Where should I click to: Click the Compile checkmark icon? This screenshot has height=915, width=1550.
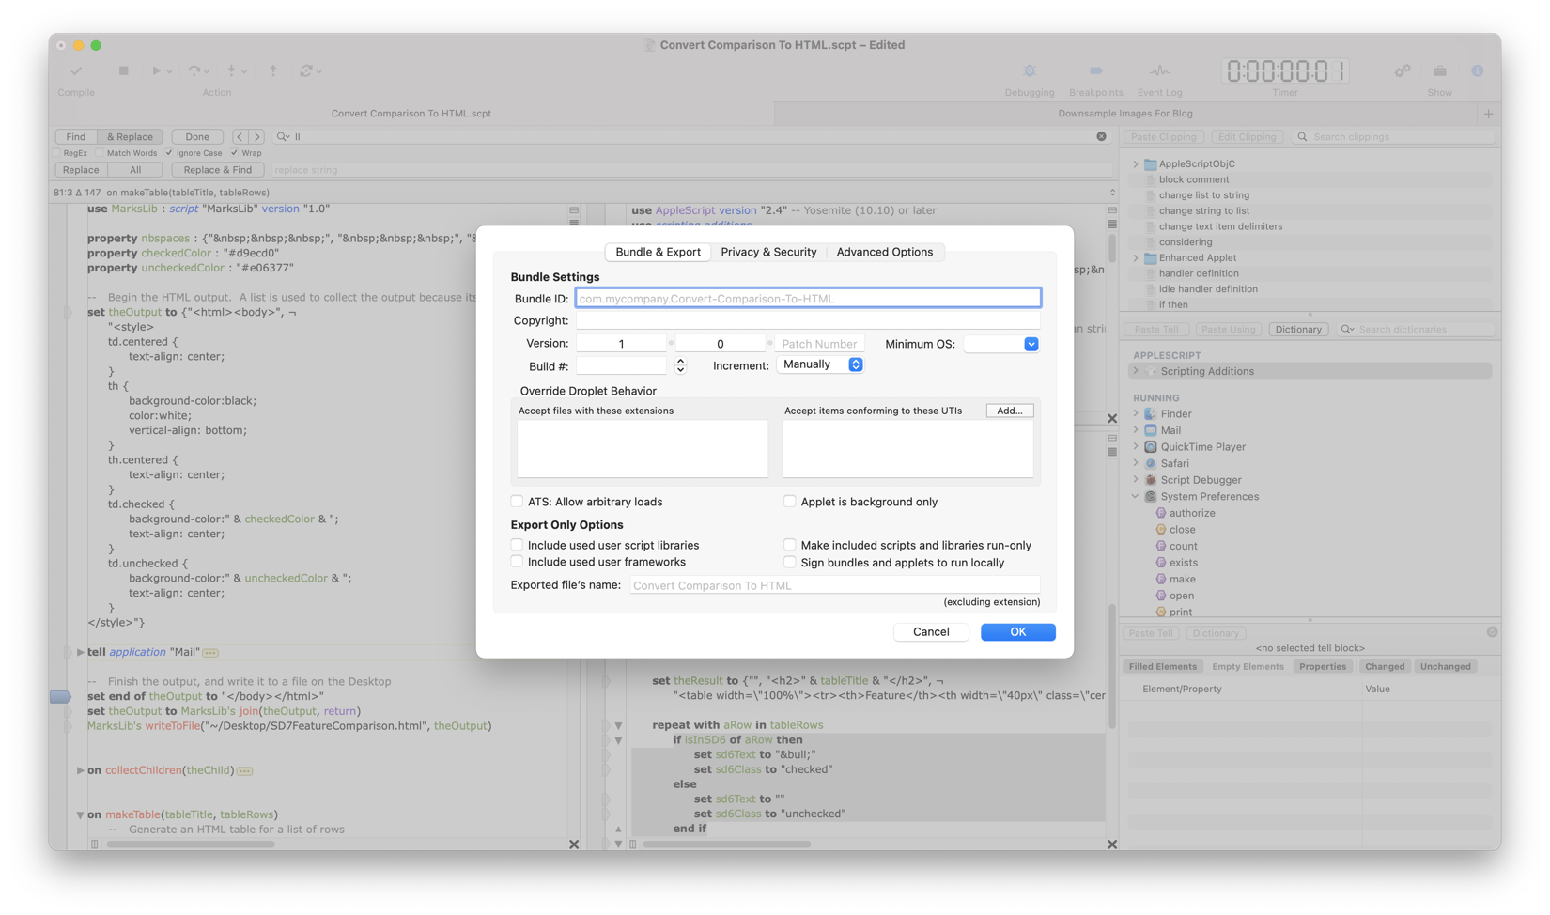click(x=76, y=70)
